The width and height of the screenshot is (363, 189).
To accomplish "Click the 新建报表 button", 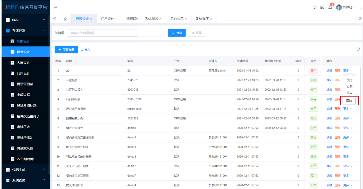I will (66, 50).
